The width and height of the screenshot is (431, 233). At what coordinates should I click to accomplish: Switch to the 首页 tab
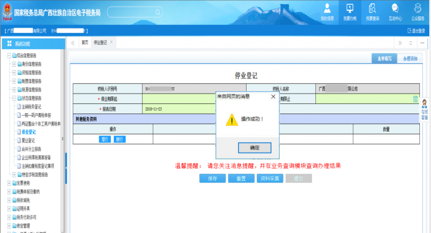pyautogui.click(x=85, y=43)
